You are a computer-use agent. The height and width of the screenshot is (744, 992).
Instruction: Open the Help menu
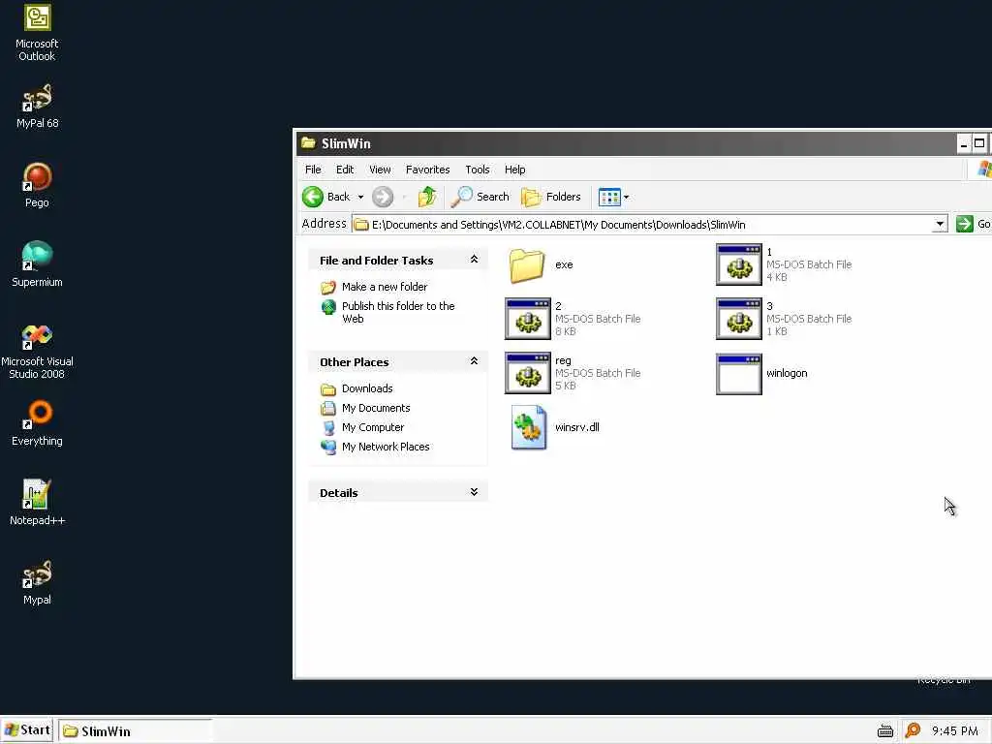(x=515, y=170)
